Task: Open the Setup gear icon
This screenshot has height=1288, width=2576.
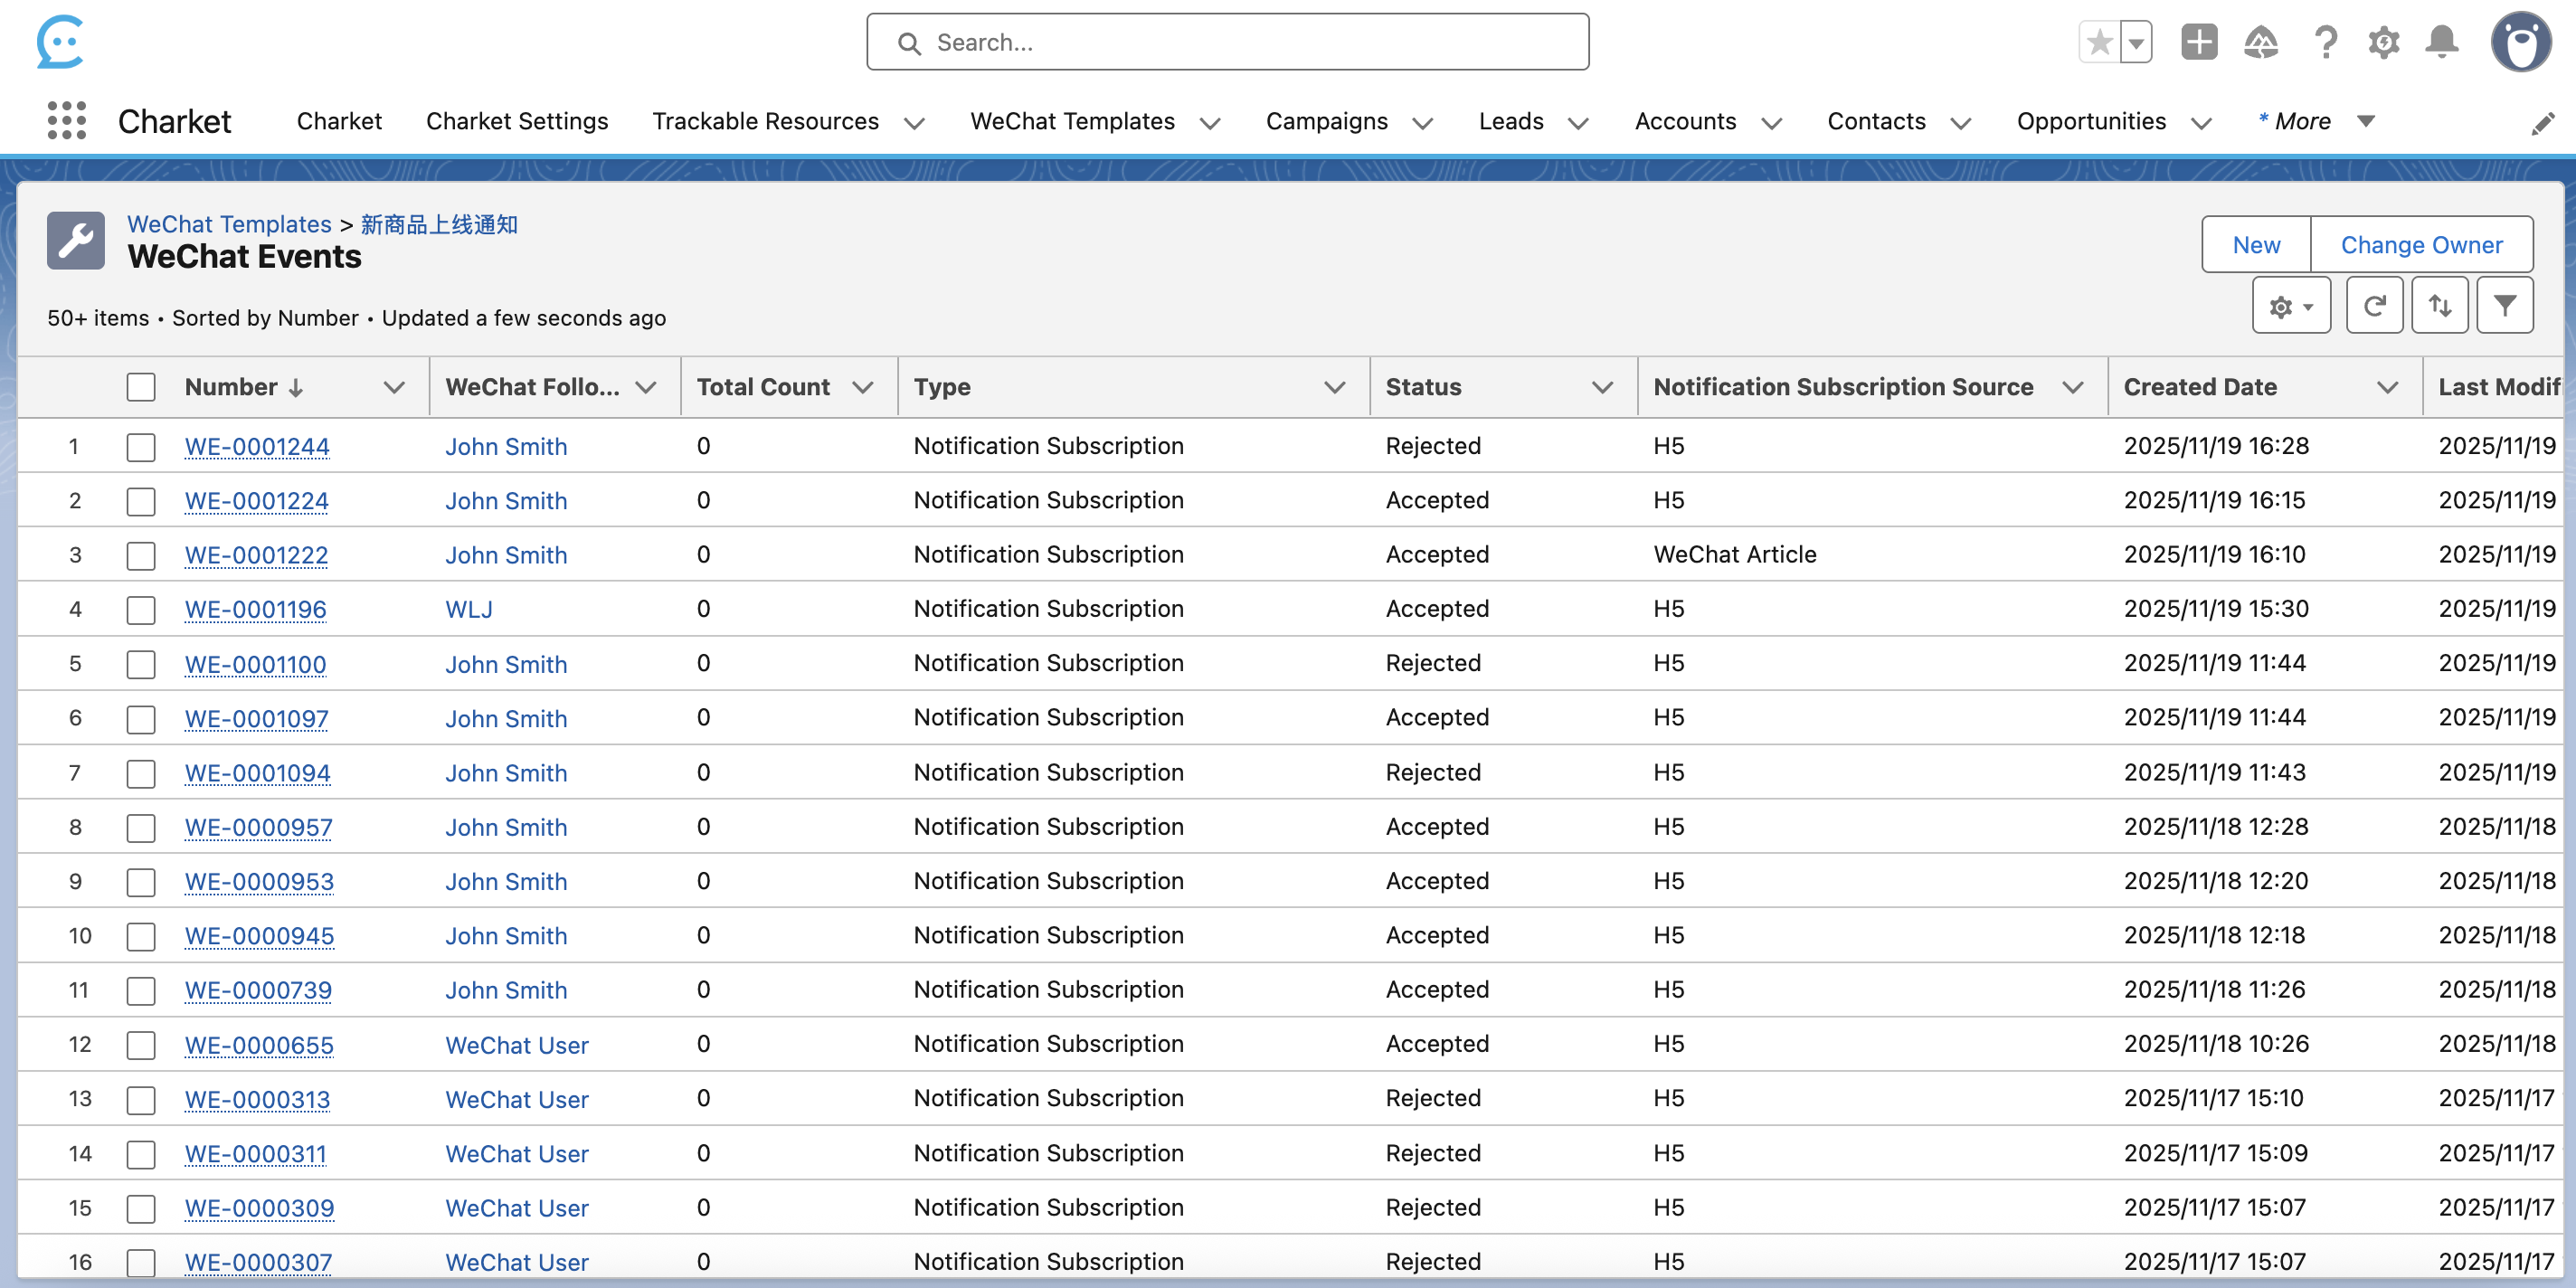Action: click(x=2384, y=42)
